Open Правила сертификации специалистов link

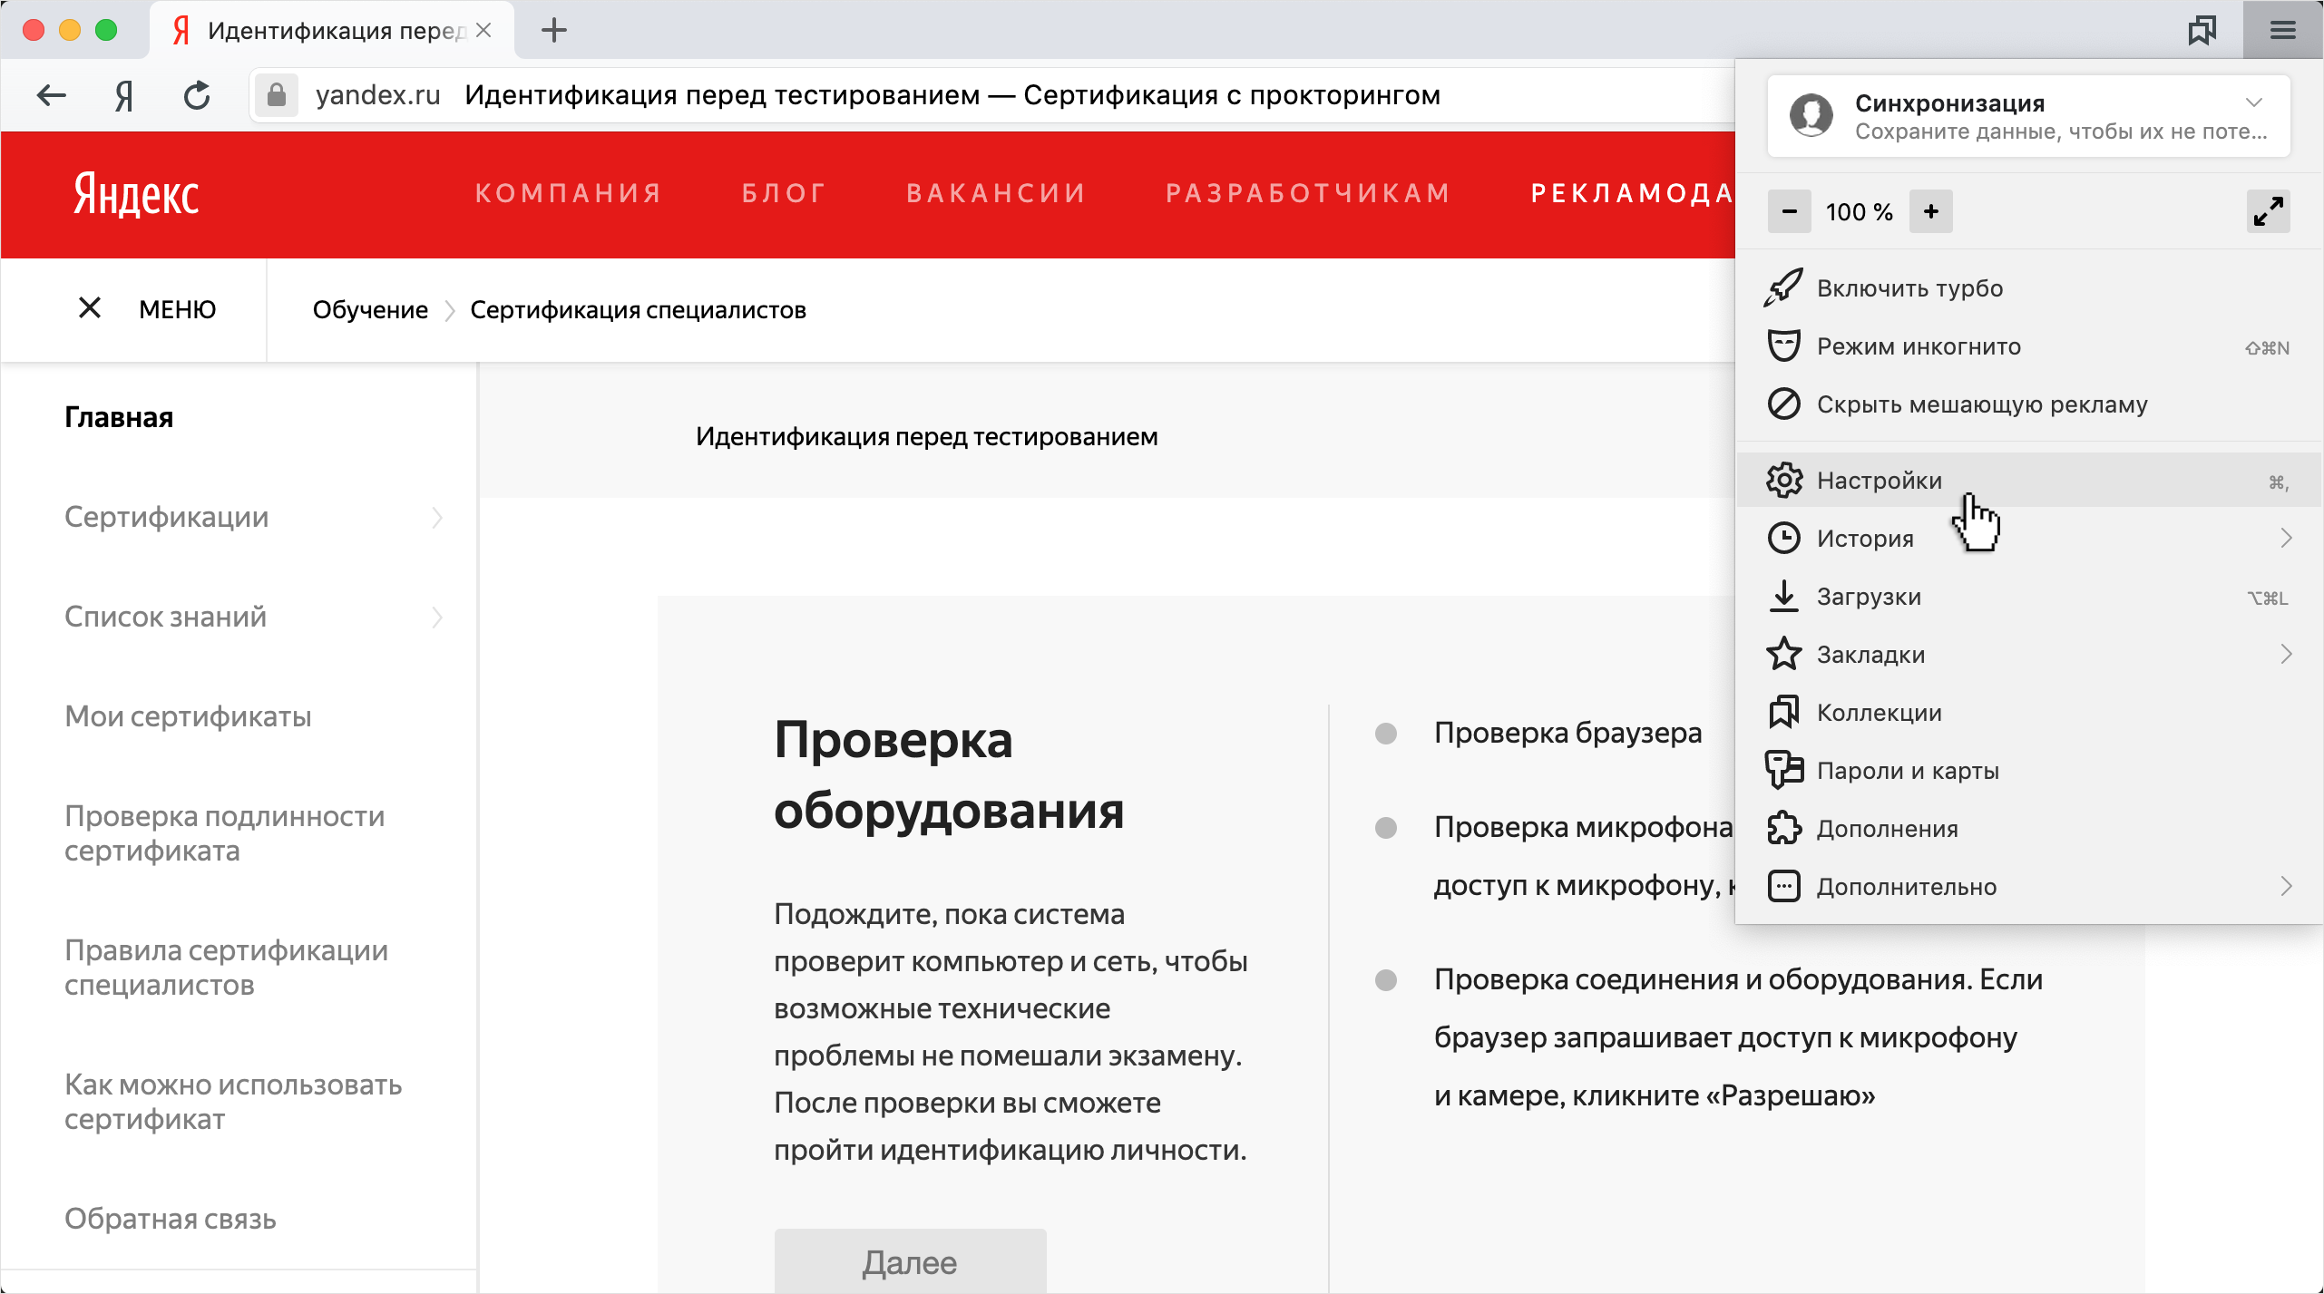coord(227,968)
